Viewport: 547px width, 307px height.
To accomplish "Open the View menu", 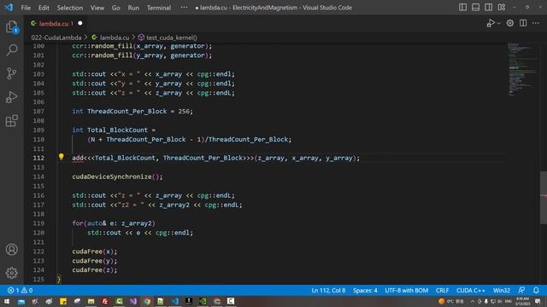I will (x=97, y=8).
